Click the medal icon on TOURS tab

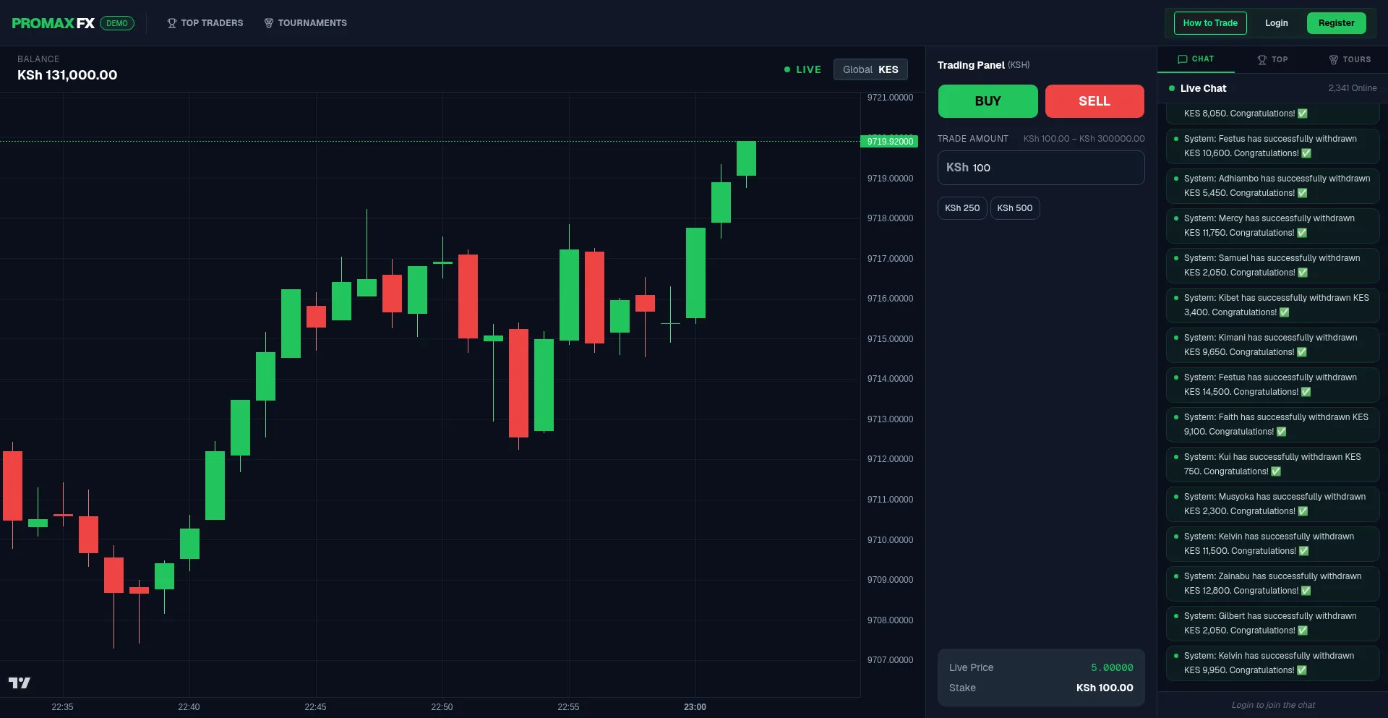1334,60
